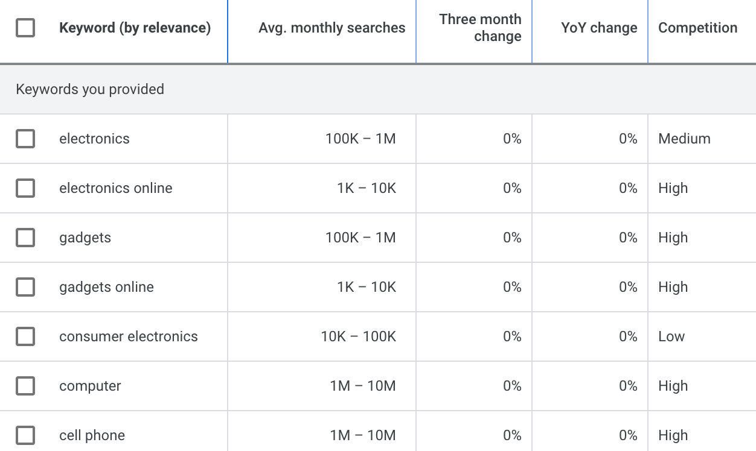The height and width of the screenshot is (451, 756).
Task: Sort by Avg. monthly searches
Action: 332,27
